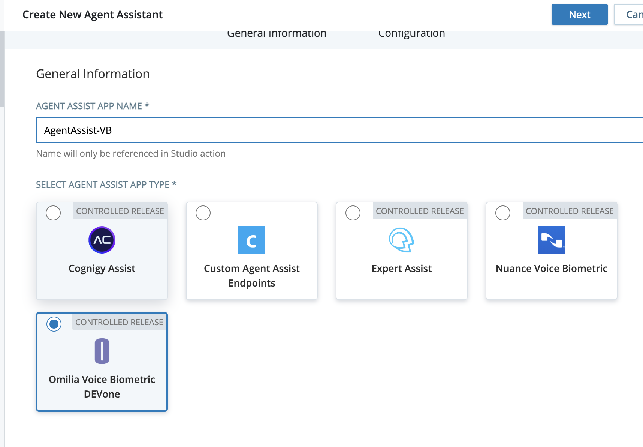
Task: Click the Cognigy Assist AC logo icon
Action: 102,240
